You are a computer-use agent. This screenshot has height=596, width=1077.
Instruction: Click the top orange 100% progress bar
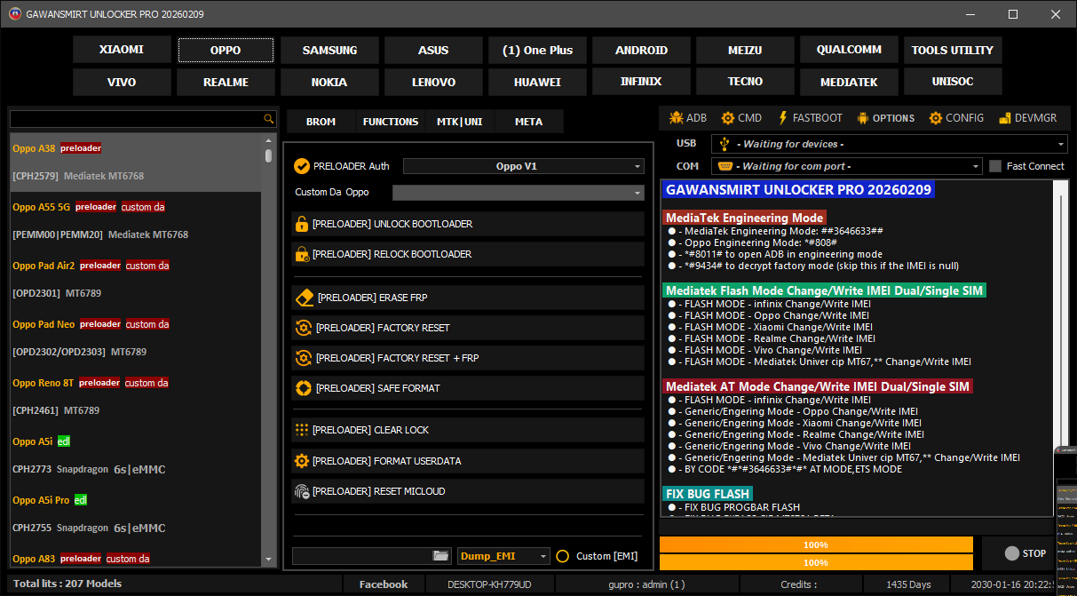[x=815, y=544]
